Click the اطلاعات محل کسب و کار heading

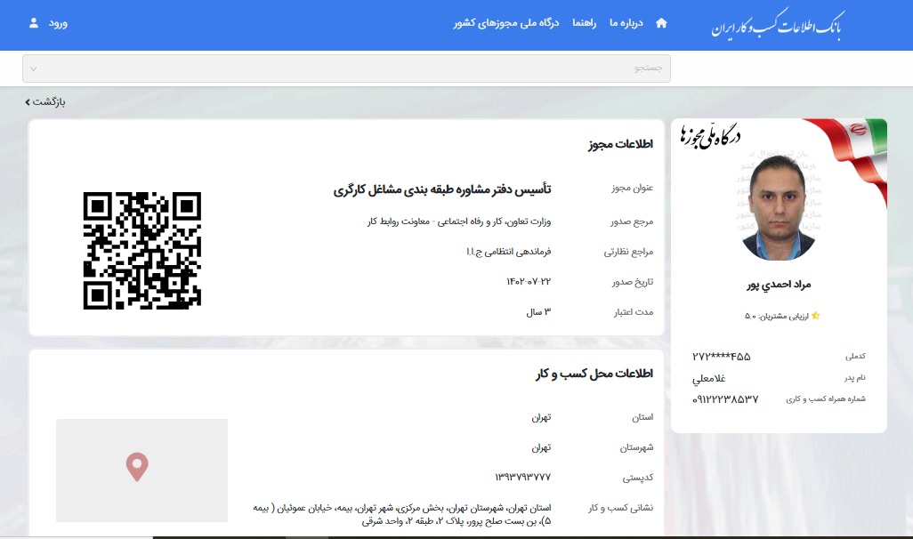594,374
